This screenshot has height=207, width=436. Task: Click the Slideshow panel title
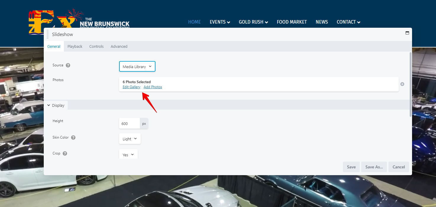(62, 34)
